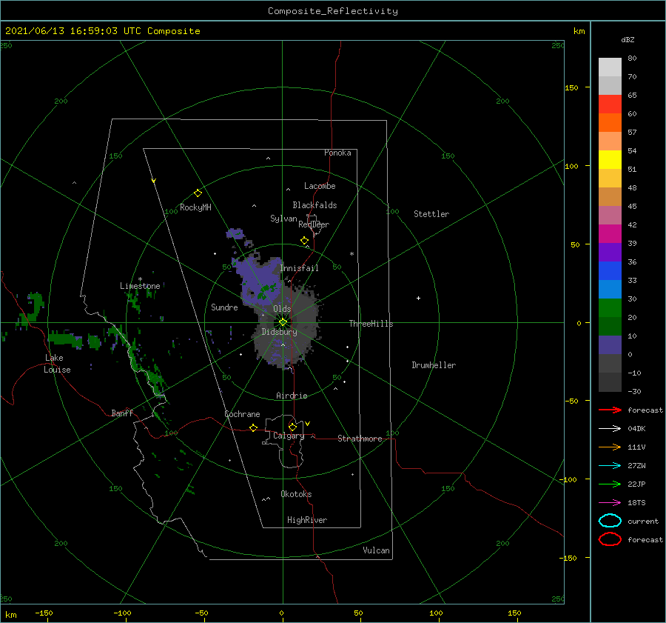Image resolution: width=666 pixels, height=623 pixels.
Task: Click the dBZ scale heading
Action: point(628,39)
